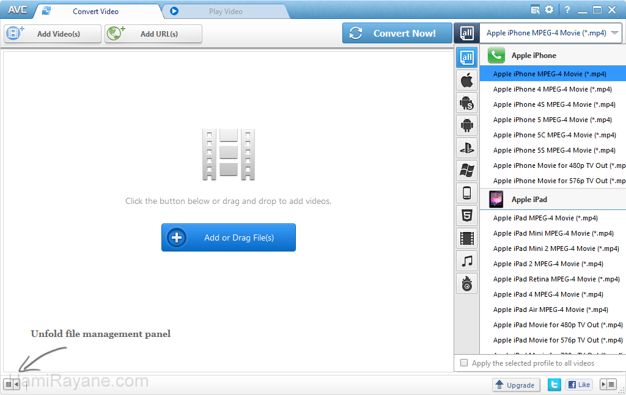This screenshot has width=626, height=395.
Task: Click the AVC logo
Action: click(x=18, y=10)
